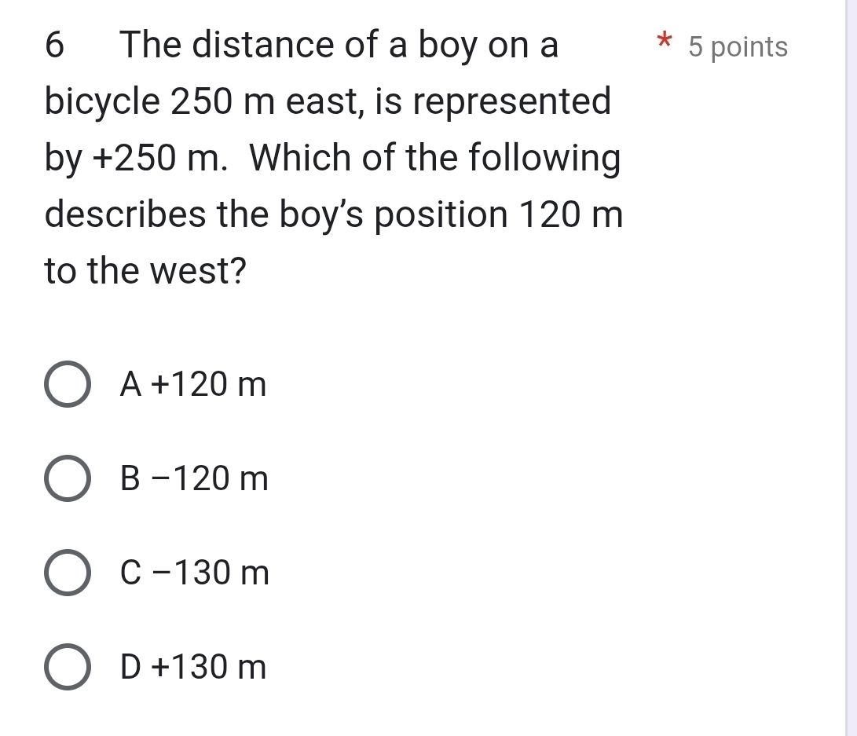Image resolution: width=857 pixels, height=736 pixels.
Task: Click the "B −120 m" option label text
Action: pyautogui.click(x=194, y=479)
